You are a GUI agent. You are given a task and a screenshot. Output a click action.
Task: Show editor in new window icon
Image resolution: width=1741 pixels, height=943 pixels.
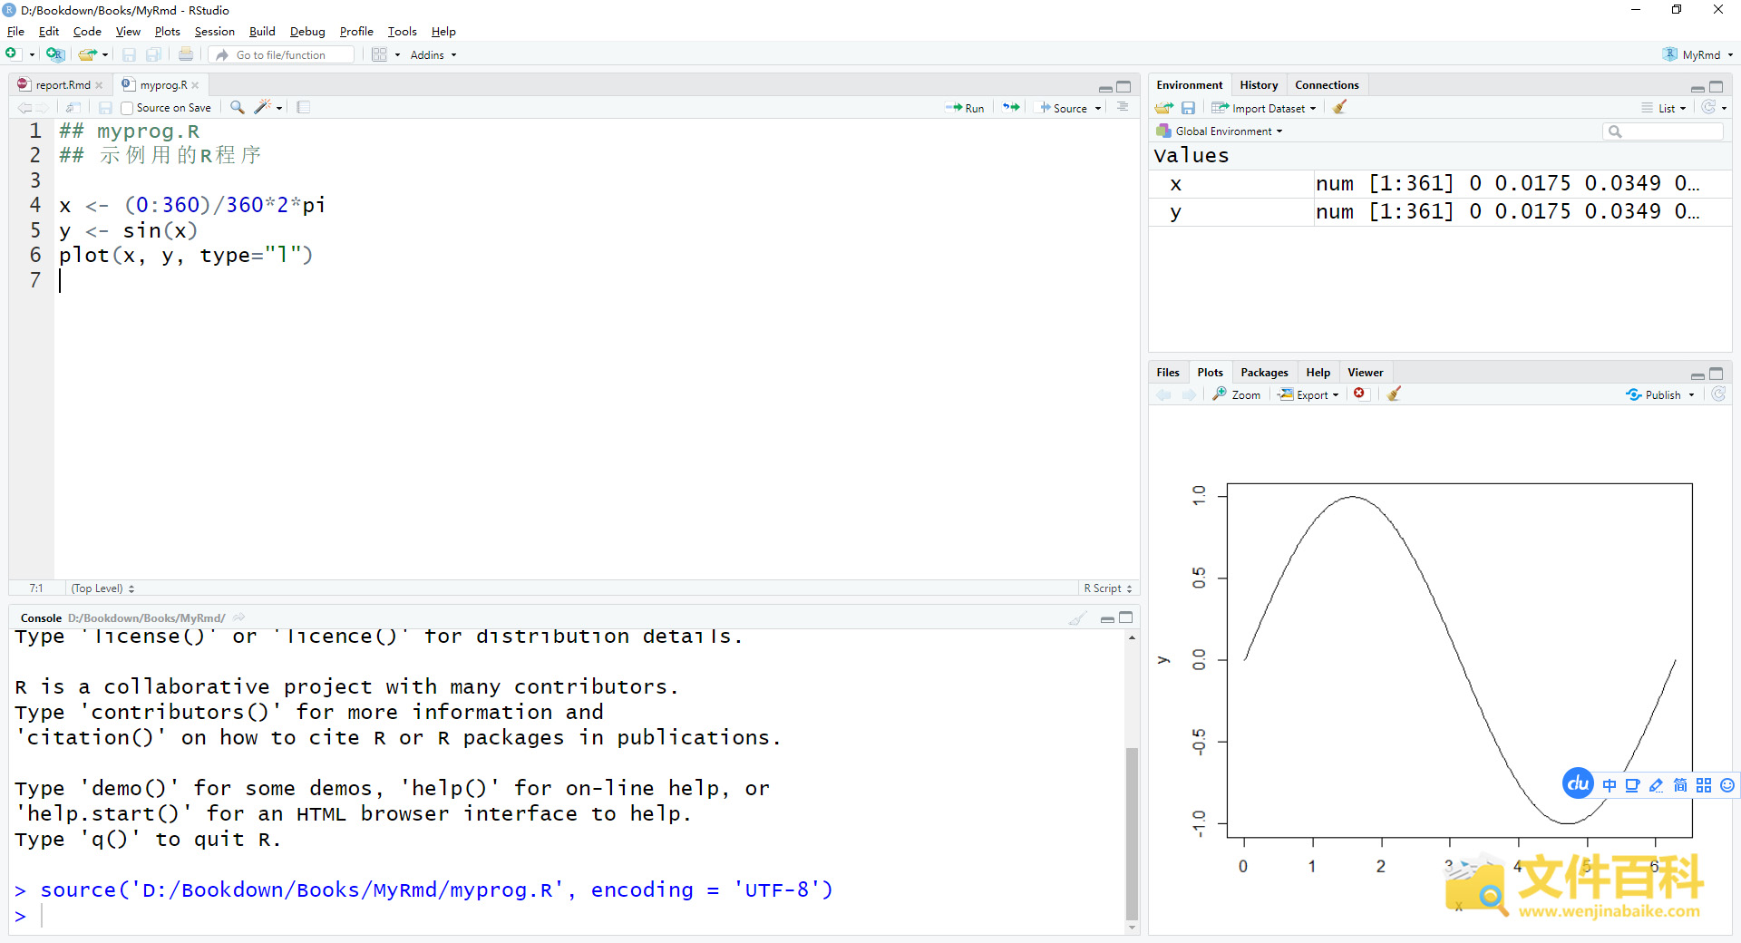tap(73, 107)
